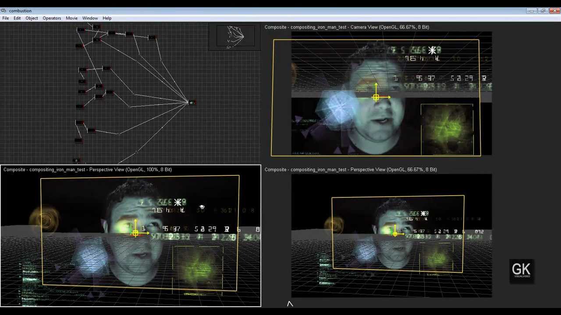561x315 pixels.
Task: Open the Edit menu
Action: pos(17,18)
